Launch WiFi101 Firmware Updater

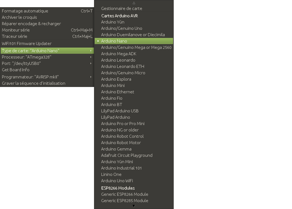tap(27, 44)
